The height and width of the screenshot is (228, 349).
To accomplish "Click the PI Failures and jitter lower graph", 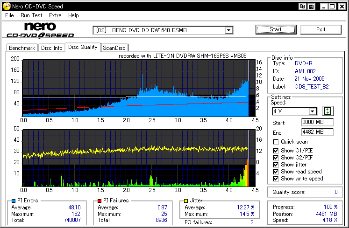I will click(139, 158).
